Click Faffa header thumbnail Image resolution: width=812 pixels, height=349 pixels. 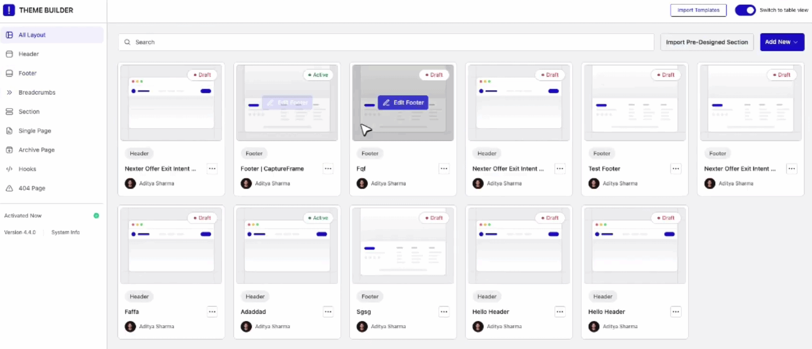(x=171, y=246)
